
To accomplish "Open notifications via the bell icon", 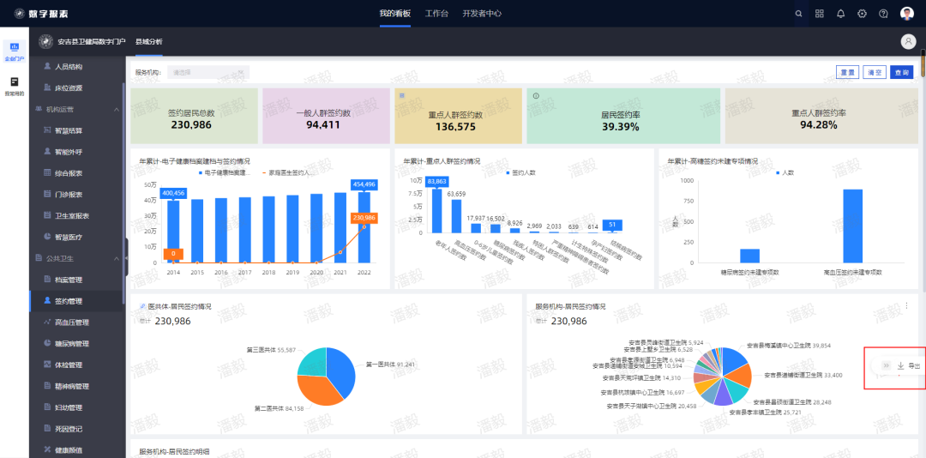I will coord(841,14).
